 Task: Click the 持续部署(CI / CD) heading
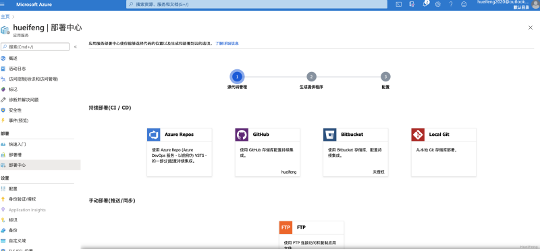point(110,108)
